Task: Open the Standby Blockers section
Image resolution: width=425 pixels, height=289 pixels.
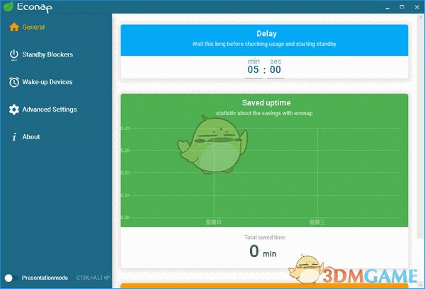Action: pos(47,54)
